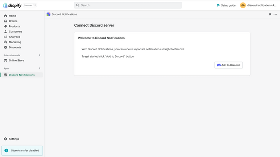Click the Analytics bar chart icon

6,37
